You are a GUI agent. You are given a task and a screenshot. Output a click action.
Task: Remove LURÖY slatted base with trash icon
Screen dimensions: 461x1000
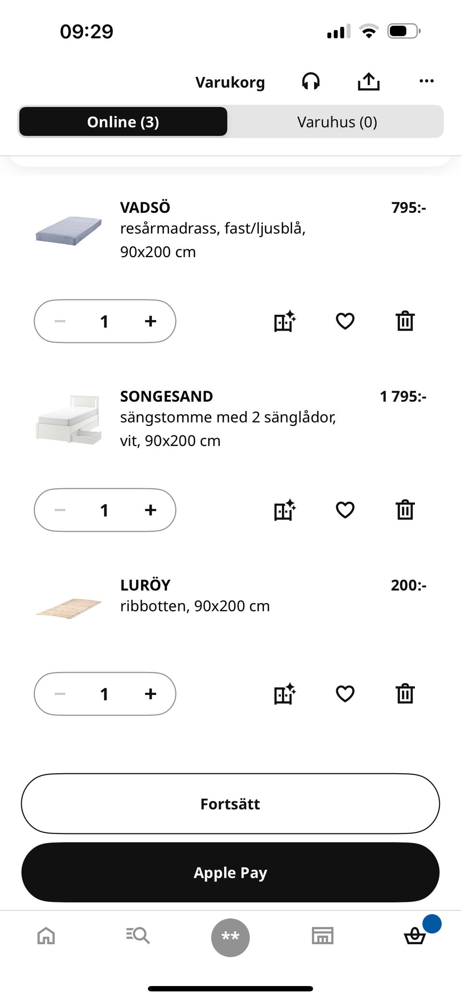(405, 693)
